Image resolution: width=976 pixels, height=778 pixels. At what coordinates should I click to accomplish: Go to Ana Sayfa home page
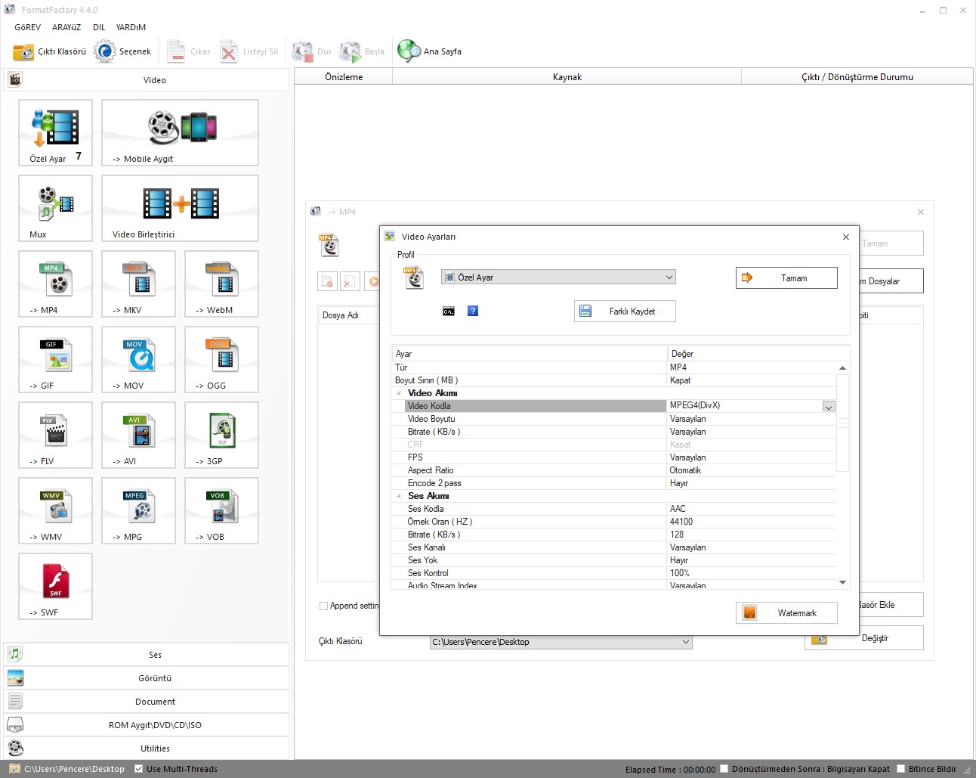pos(430,51)
